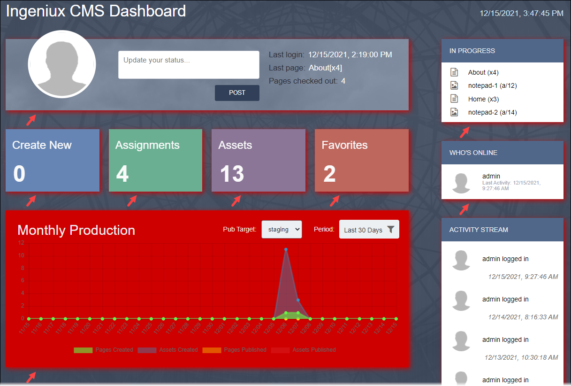This screenshot has width=571, height=386.
Task: Open Home (x3) in In Progress
Action: [x=484, y=99]
